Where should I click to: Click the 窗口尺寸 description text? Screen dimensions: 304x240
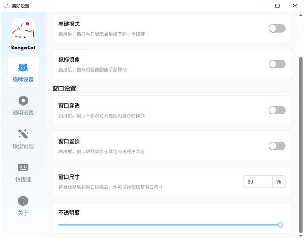[111, 187]
